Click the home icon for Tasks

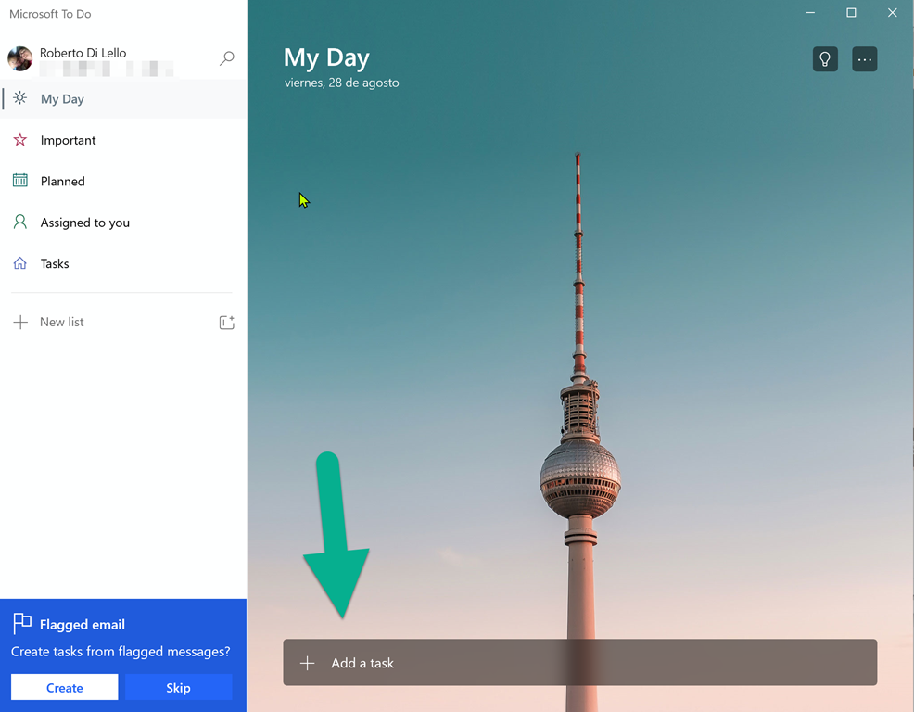pyautogui.click(x=20, y=263)
